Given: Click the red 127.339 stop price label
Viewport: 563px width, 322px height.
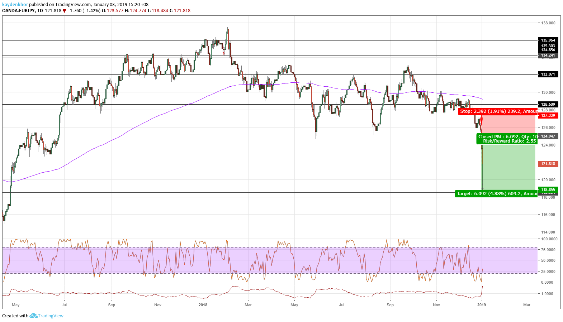Looking at the screenshot, I should pyautogui.click(x=548, y=115).
